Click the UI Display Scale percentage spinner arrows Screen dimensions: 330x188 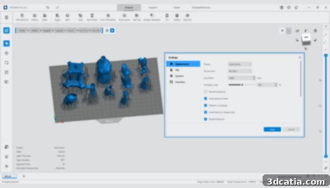coord(276,85)
